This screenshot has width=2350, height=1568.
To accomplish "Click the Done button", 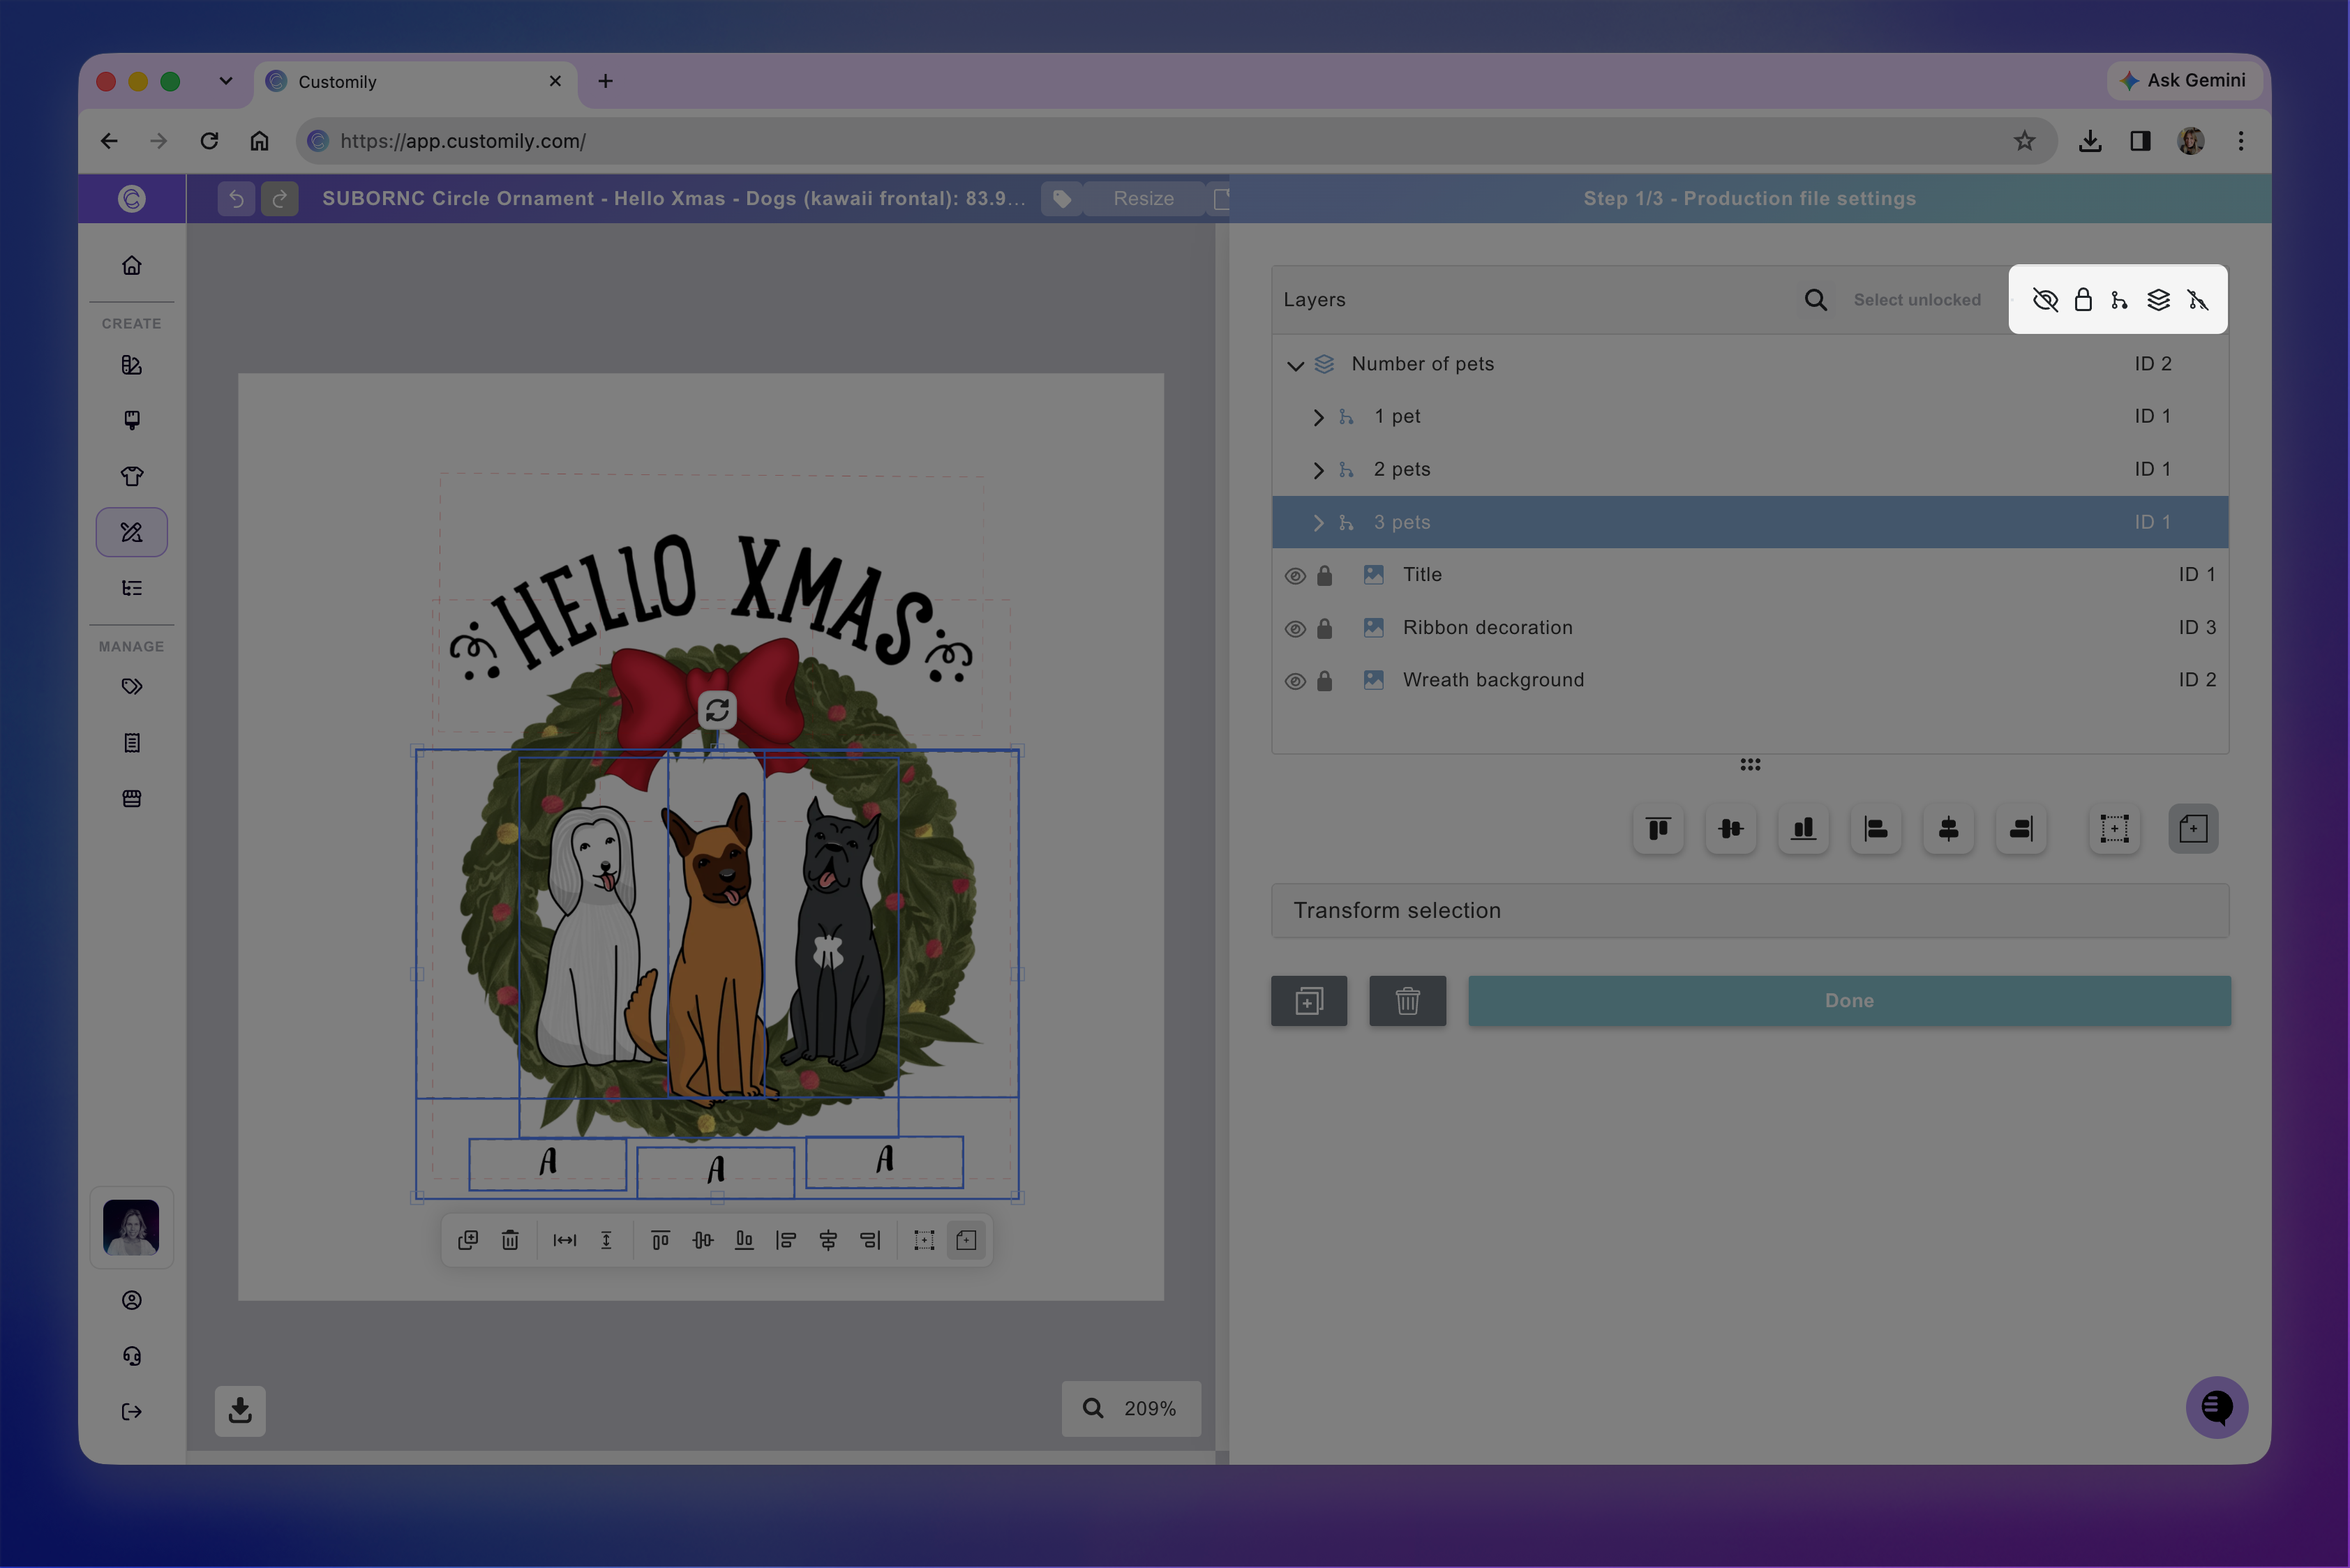I will (x=1849, y=1000).
